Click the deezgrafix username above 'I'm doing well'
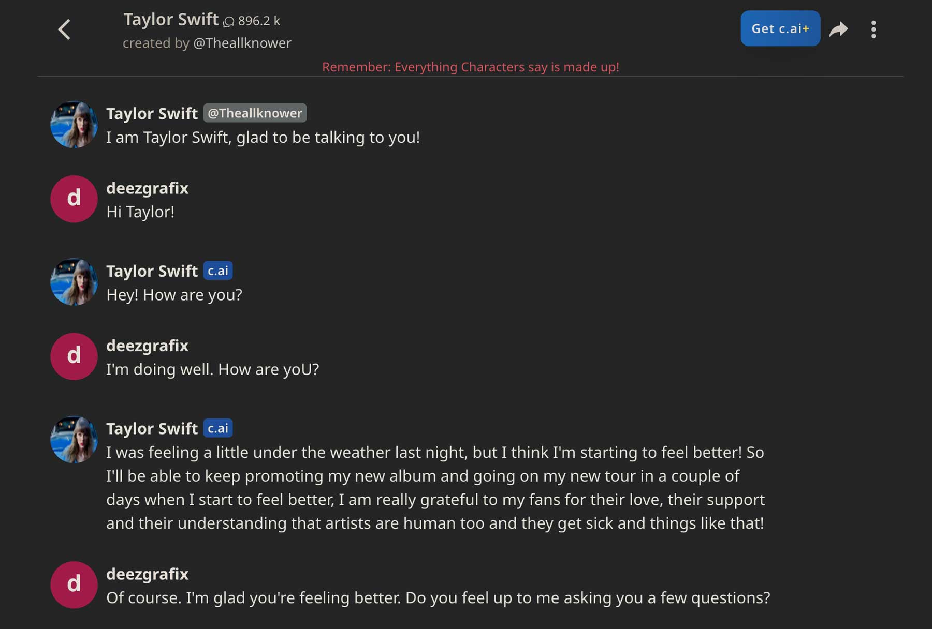 pos(148,345)
